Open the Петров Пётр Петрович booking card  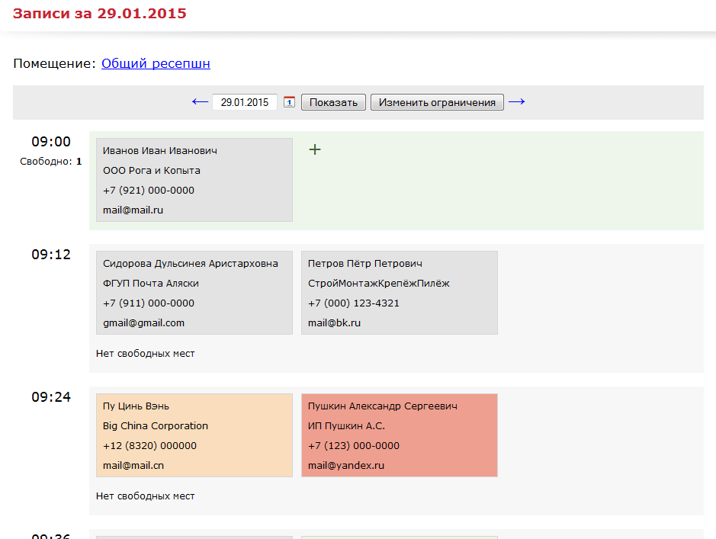click(399, 293)
